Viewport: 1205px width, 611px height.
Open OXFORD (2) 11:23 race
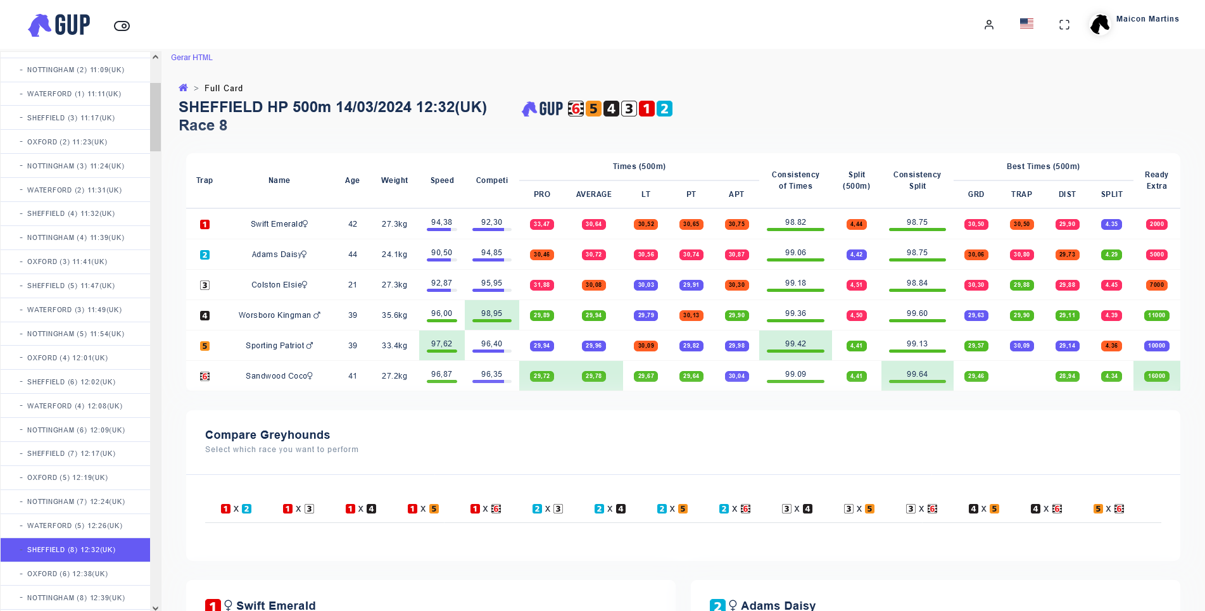coord(75,142)
